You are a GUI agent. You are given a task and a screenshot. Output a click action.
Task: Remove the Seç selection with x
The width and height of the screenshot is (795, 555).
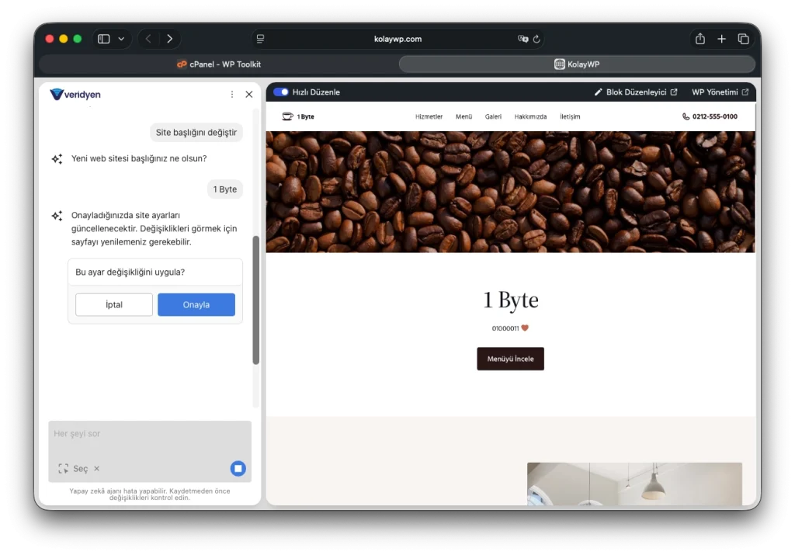(97, 468)
